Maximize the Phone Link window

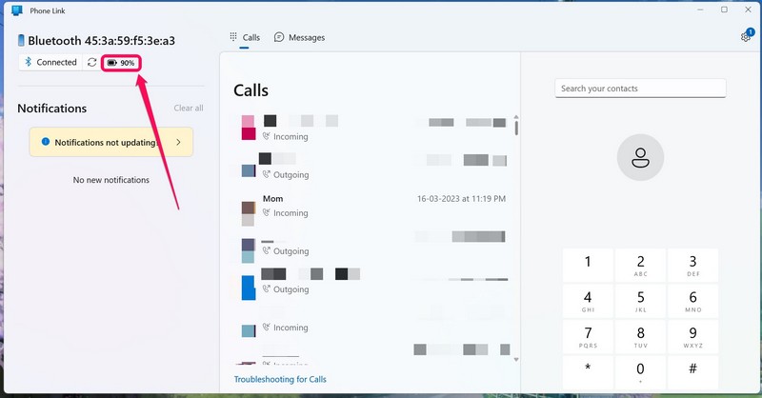(x=724, y=10)
